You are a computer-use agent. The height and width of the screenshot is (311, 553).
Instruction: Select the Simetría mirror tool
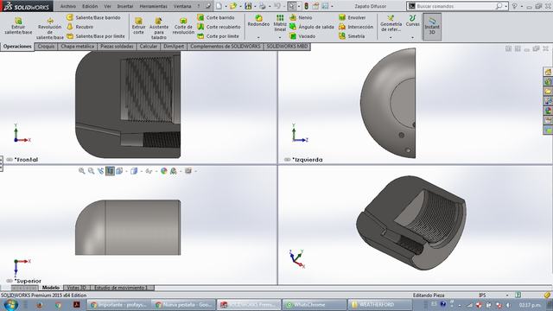click(352, 36)
